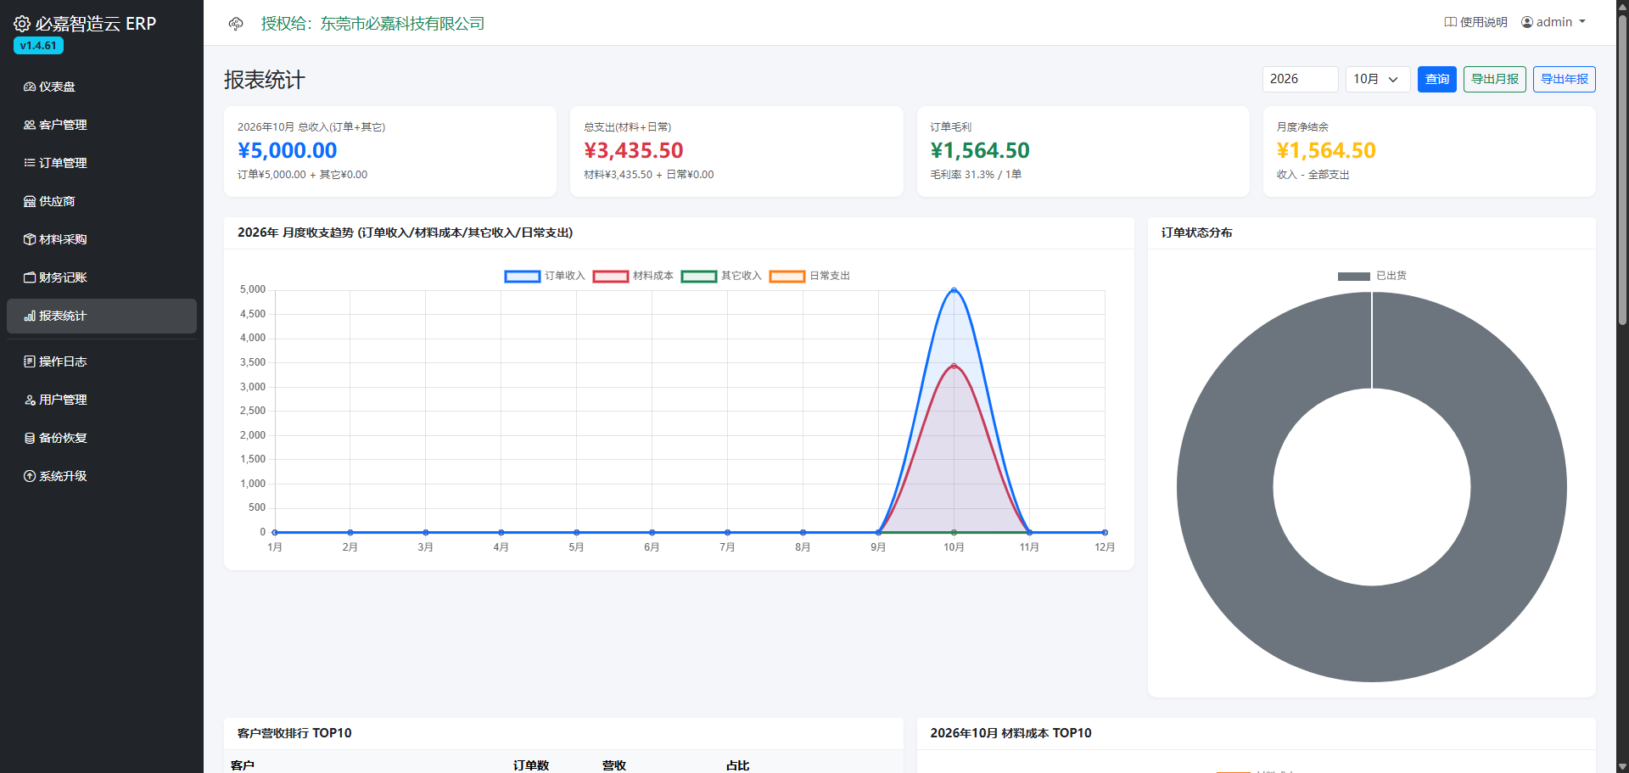
Task: Toggle 其它收入 series in chart legend
Action: 721,276
